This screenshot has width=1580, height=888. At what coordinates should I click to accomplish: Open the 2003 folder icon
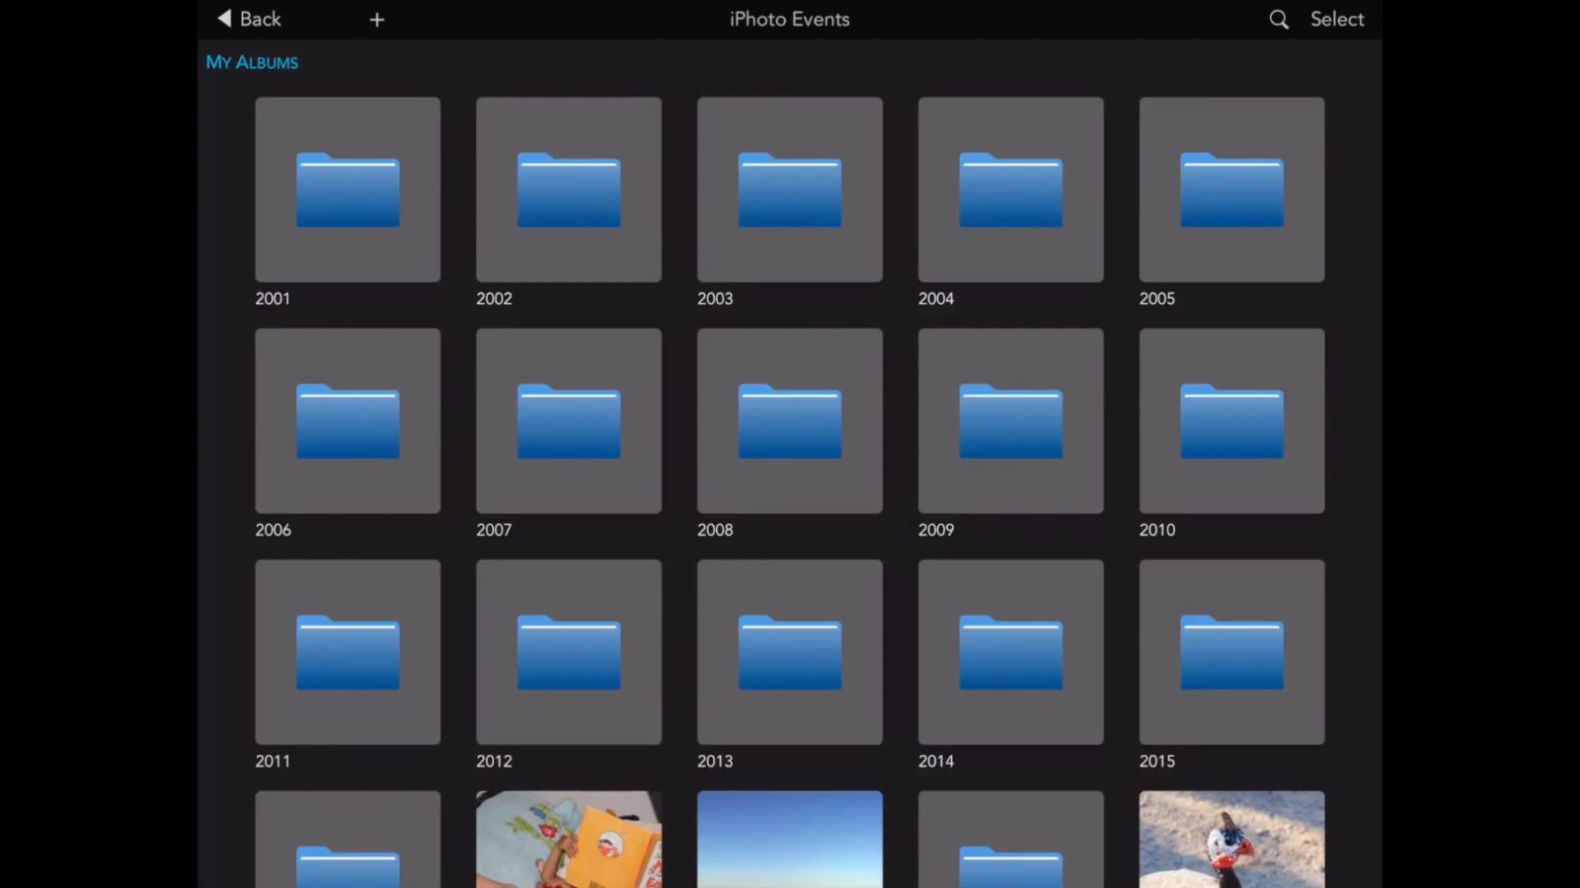(x=790, y=189)
